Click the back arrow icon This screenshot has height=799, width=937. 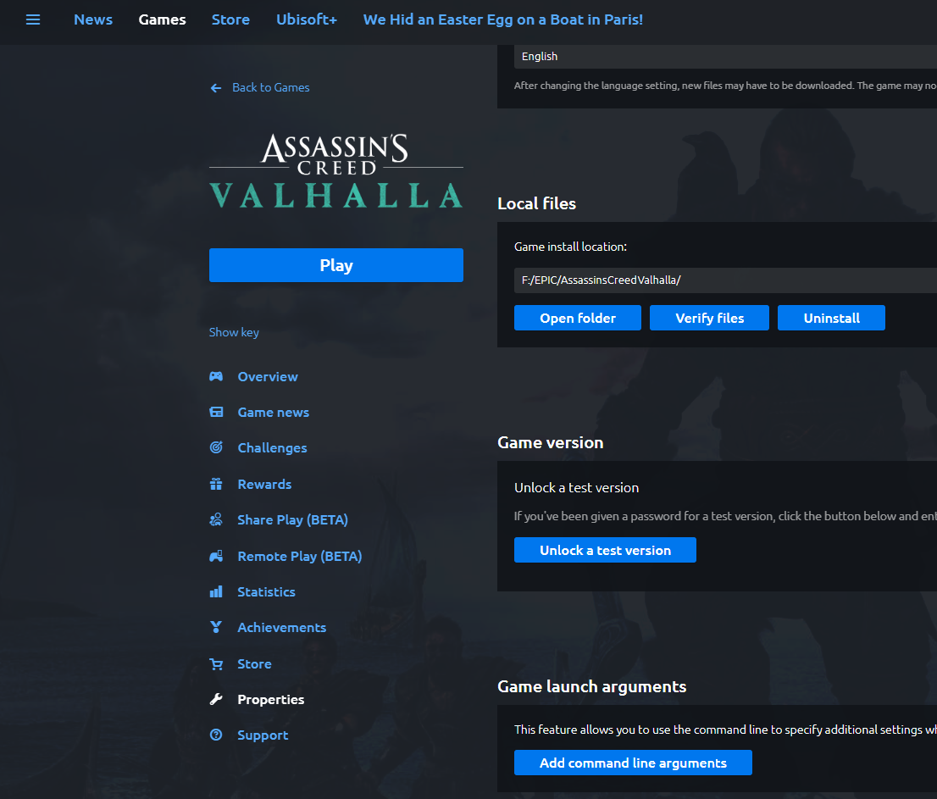pos(216,87)
